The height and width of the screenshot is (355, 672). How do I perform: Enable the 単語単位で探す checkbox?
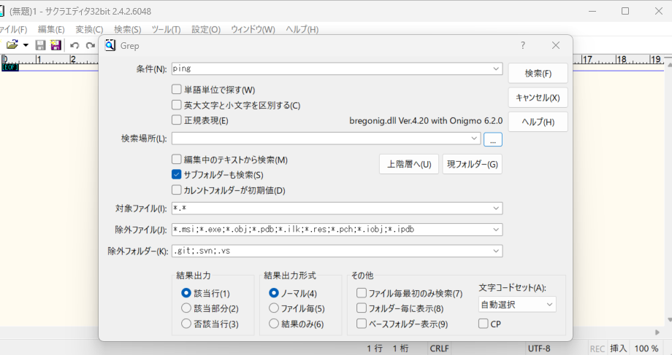pos(177,90)
